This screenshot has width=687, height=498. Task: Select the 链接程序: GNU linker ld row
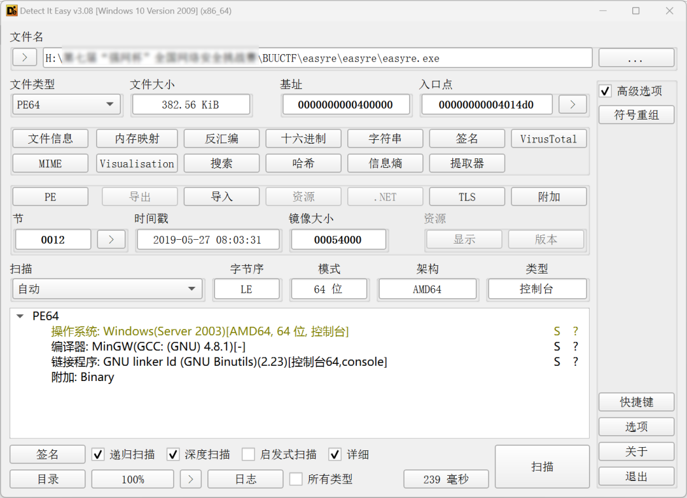(x=299, y=362)
